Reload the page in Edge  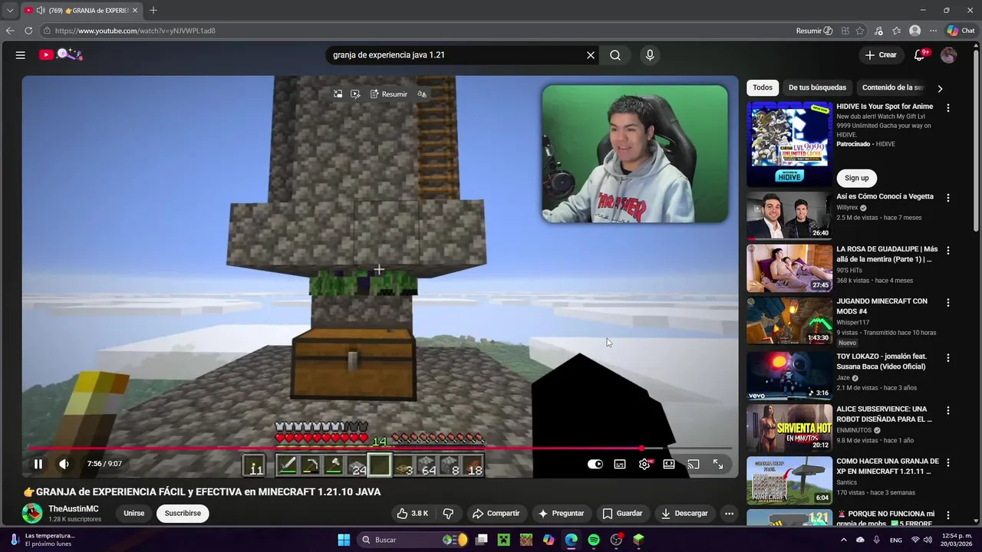(x=28, y=31)
